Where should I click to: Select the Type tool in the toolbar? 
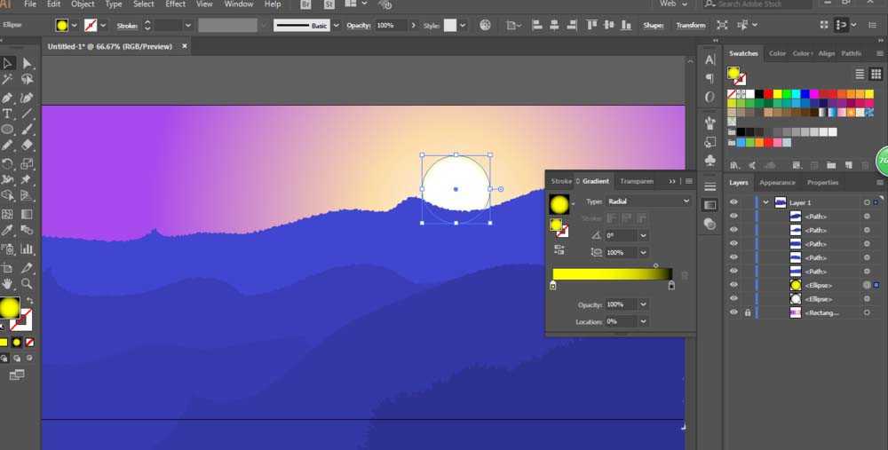(x=7, y=114)
